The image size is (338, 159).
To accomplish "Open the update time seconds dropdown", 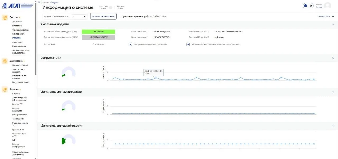I will 79,16.
